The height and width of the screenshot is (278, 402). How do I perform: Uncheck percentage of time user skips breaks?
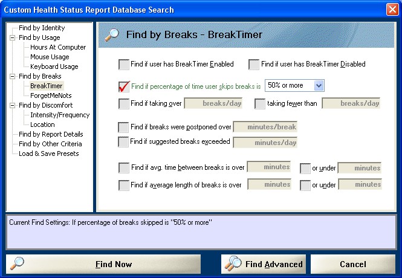click(x=124, y=86)
